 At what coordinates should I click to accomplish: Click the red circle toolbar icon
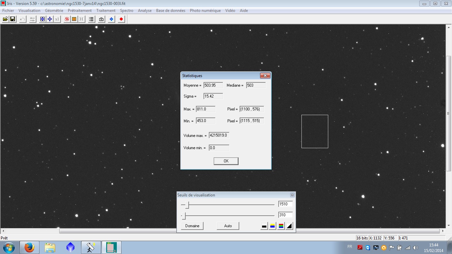pos(121,19)
